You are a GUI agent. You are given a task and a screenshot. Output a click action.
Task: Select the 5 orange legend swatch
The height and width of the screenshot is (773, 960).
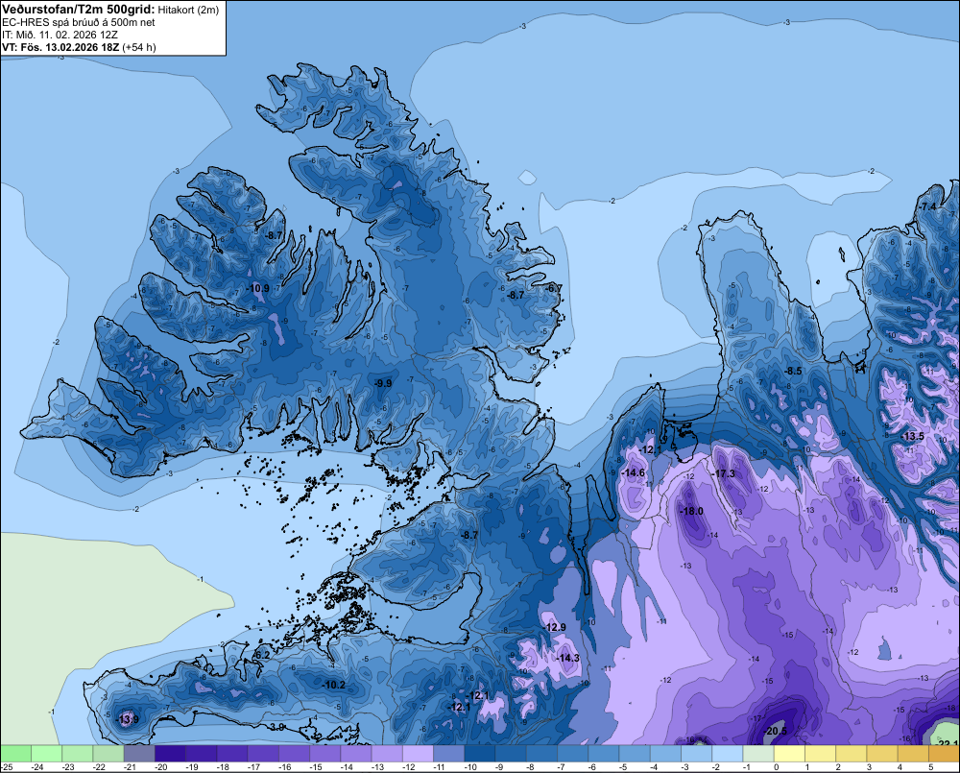[x=944, y=754]
